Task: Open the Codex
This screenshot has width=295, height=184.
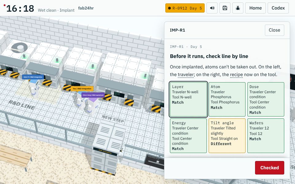Action: point(278,8)
